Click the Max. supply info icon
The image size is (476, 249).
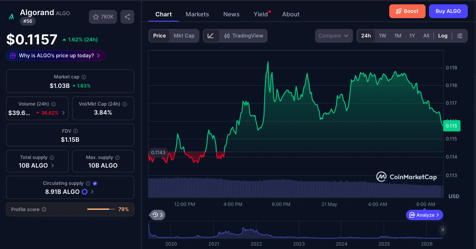pos(117,158)
